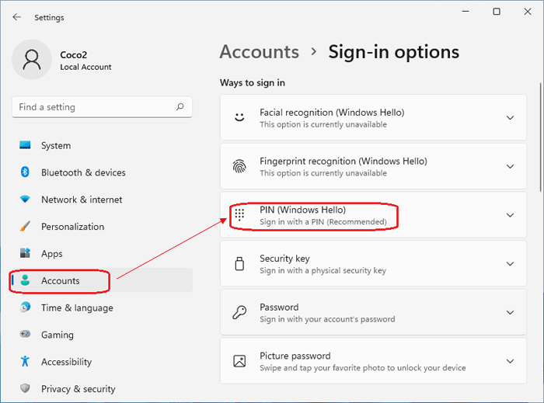Open Bluetooth & devices category
544x403 pixels.
pyautogui.click(x=101, y=172)
